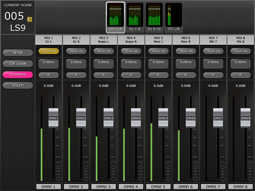Viewport: 255px width, 191px height.
Task: Open the SETUP page
Action: click(x=18, y=53)
